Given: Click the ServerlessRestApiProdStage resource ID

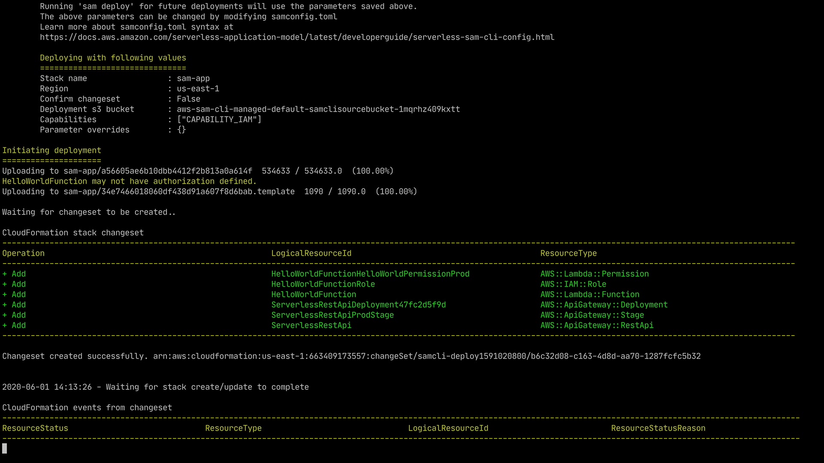Looking at the screenshot, I should pyautogui.click(x=332, y=315).
